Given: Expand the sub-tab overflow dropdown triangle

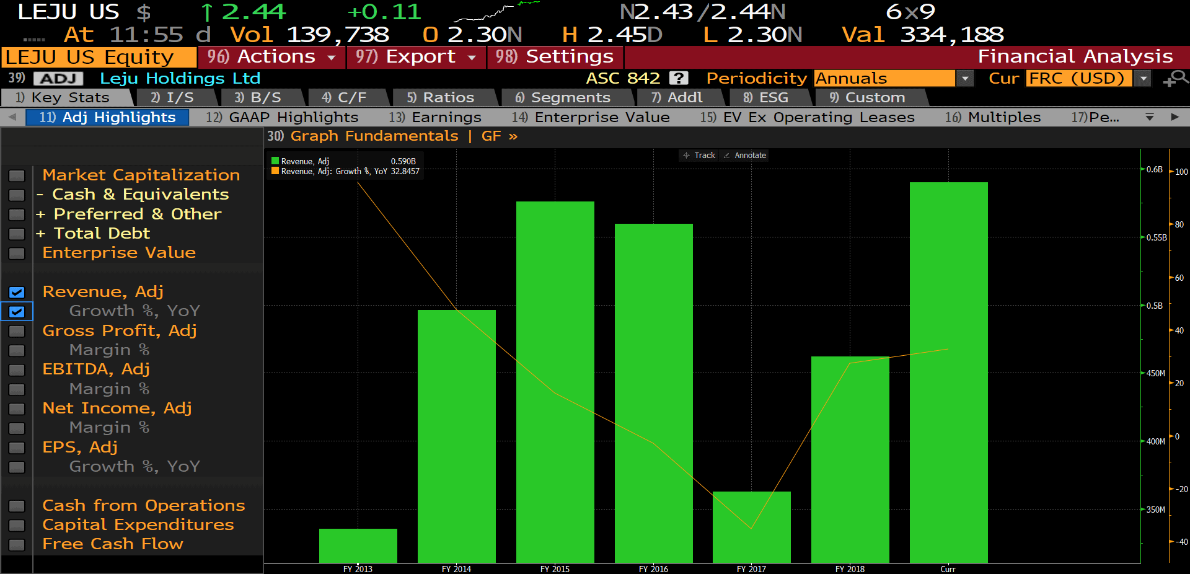Looking at the screenshot, I should (x=1150, y=117).
